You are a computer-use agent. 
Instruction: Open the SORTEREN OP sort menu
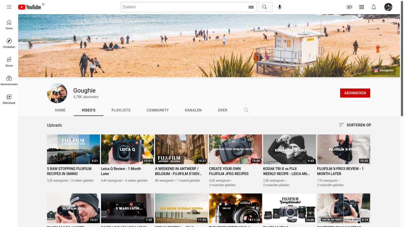click(x=355, y=125)
